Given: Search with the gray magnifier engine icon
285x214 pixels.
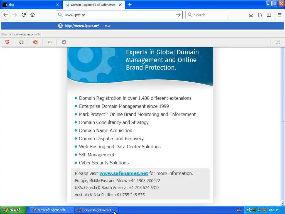Looking at the screenshot, I should coord(64,42).
